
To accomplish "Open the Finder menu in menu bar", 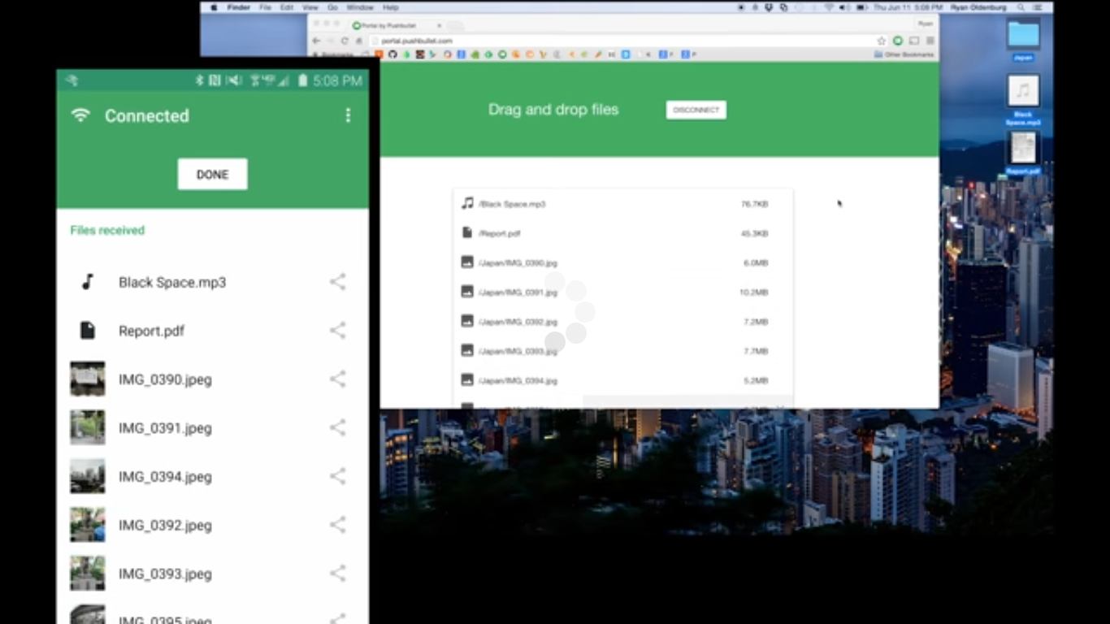I will 238,7.
